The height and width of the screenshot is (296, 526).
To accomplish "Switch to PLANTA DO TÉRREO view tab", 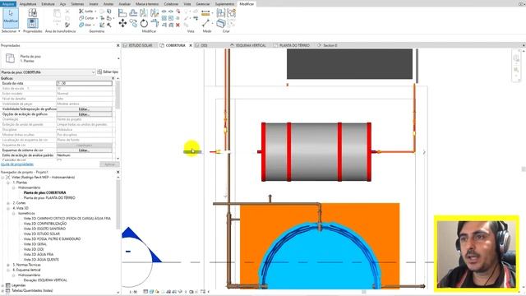I will click(294, 45).
